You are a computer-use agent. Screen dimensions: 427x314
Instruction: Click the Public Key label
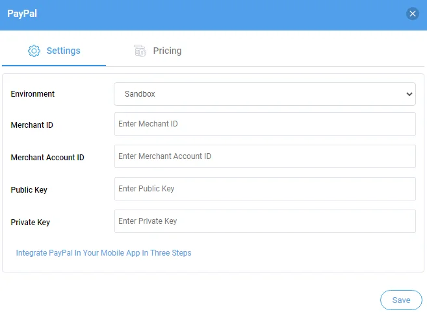[29, 189]
